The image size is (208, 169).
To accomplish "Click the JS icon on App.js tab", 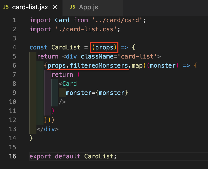I will pyautogui.click(x=73, y=7).
